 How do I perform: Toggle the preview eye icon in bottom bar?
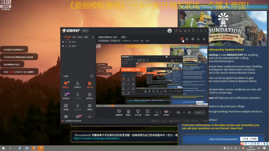point(184,112)
